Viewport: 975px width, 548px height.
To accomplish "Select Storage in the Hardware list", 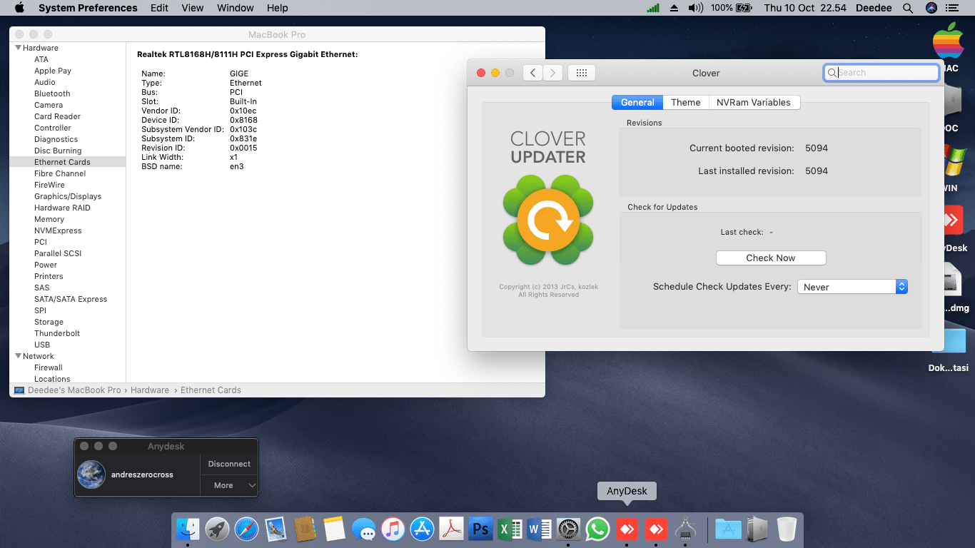I will (x=49, y=322).
